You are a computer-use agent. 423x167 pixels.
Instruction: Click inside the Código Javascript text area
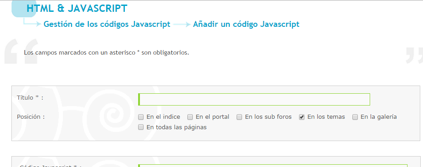coord(273,165)
